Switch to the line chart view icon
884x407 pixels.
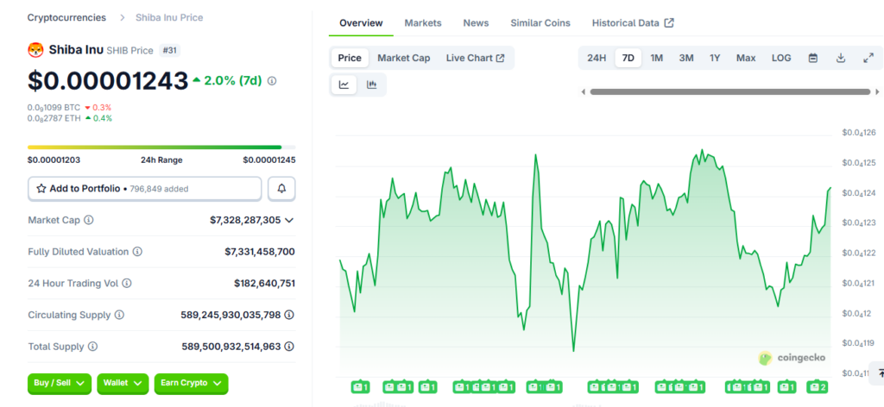coord(344,85)
